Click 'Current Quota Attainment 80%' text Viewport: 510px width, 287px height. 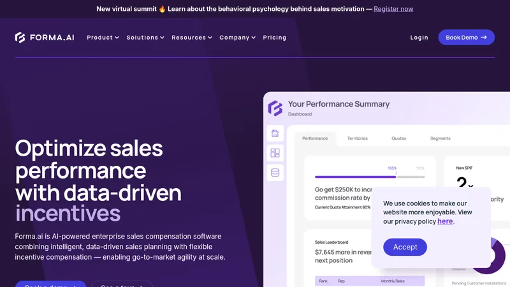pos(342,207)
